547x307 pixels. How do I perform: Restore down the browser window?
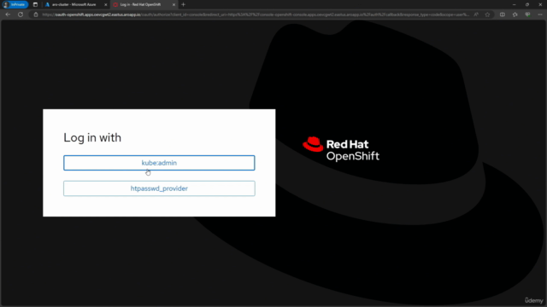[527, 4]
